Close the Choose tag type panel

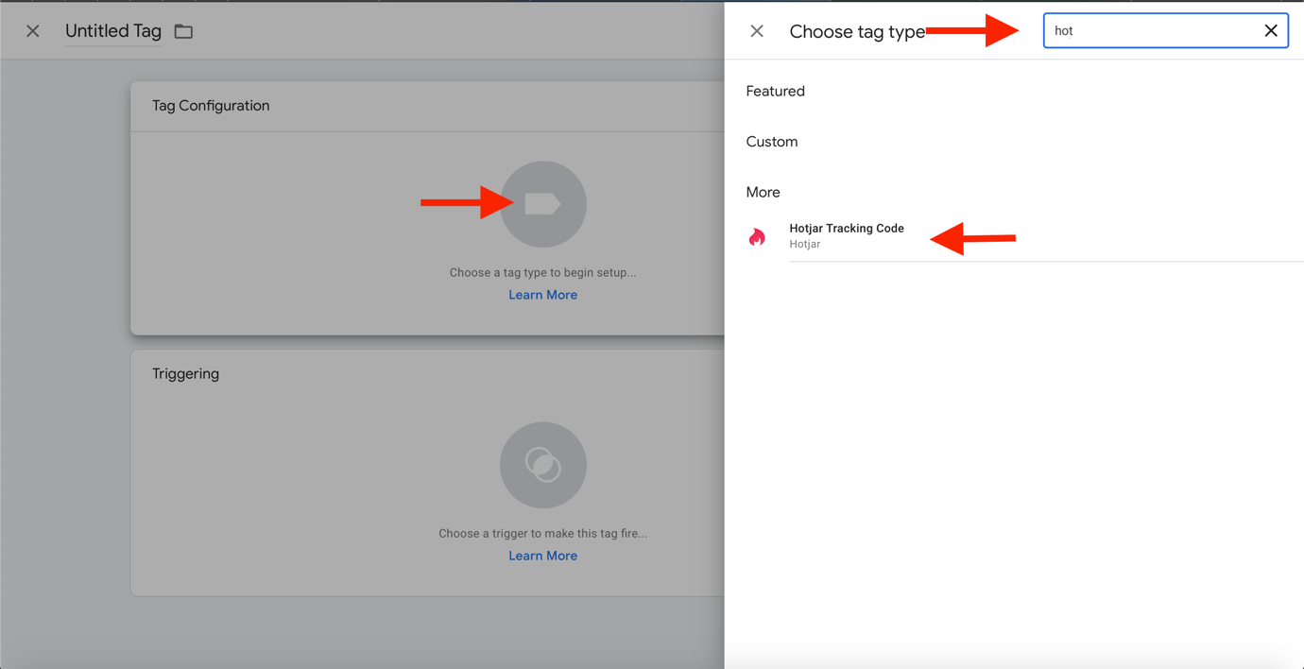[757, 31]
